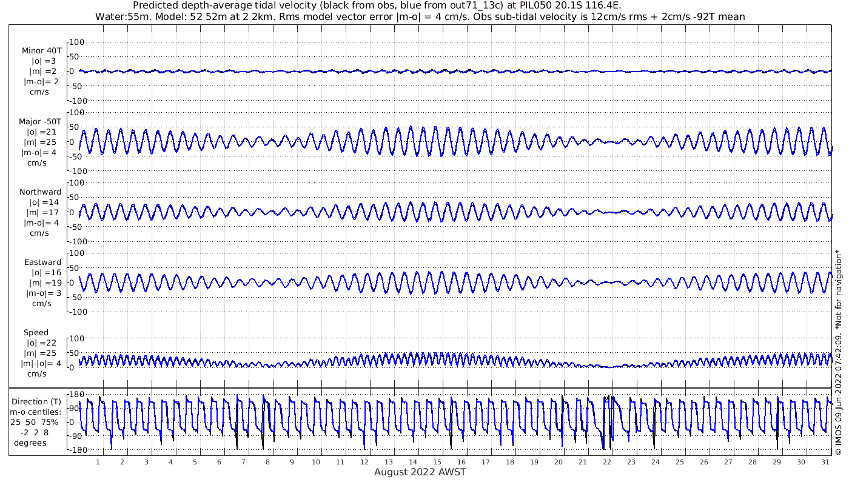The width and height of the screenshot is (849, 485).
Task: Click the 'Major -50T' panel label
Action: pyautogui.click(x=40, y=122)
